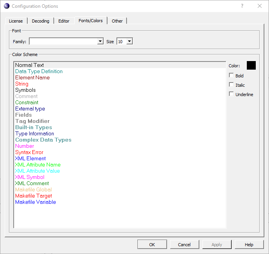This screenshot has width=269, height=254.
Task: Select XML Attribute Value list item
Action: (x=37, y=171)
